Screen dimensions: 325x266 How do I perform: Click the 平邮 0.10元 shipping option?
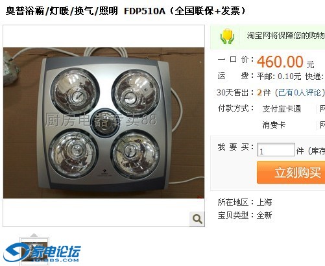(x=279, y=77)
